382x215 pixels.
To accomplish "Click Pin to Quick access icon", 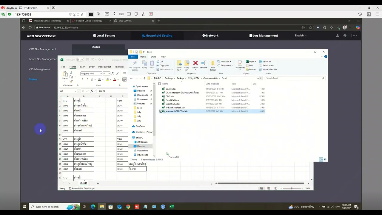I will click(x=135, y=63).
